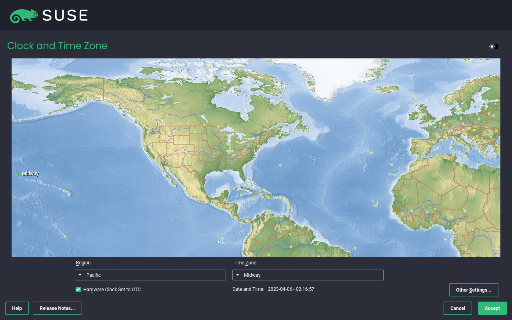The image size is (512, 320).
Task: Click the arrow on the Region combo box
Action: pyautogui.click(x=80, y=275)
